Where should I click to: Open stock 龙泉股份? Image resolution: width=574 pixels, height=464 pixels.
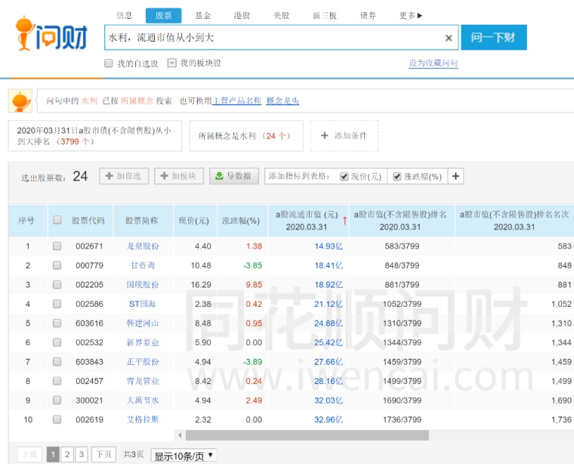(x=143, y=246)
